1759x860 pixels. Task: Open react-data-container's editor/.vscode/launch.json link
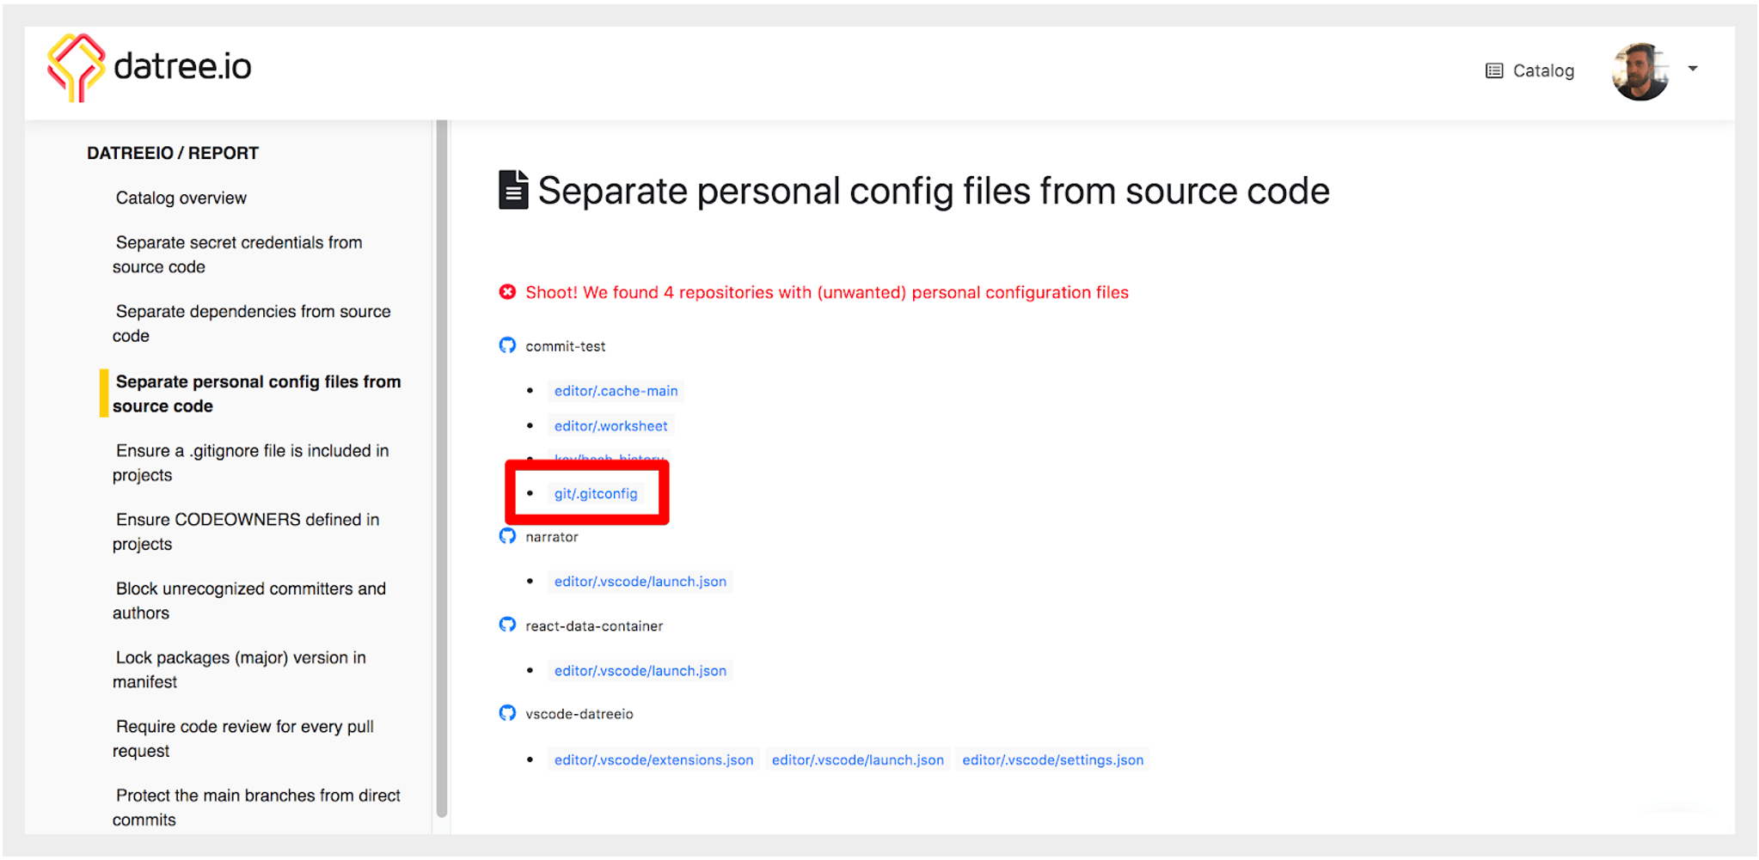point(640,671)
